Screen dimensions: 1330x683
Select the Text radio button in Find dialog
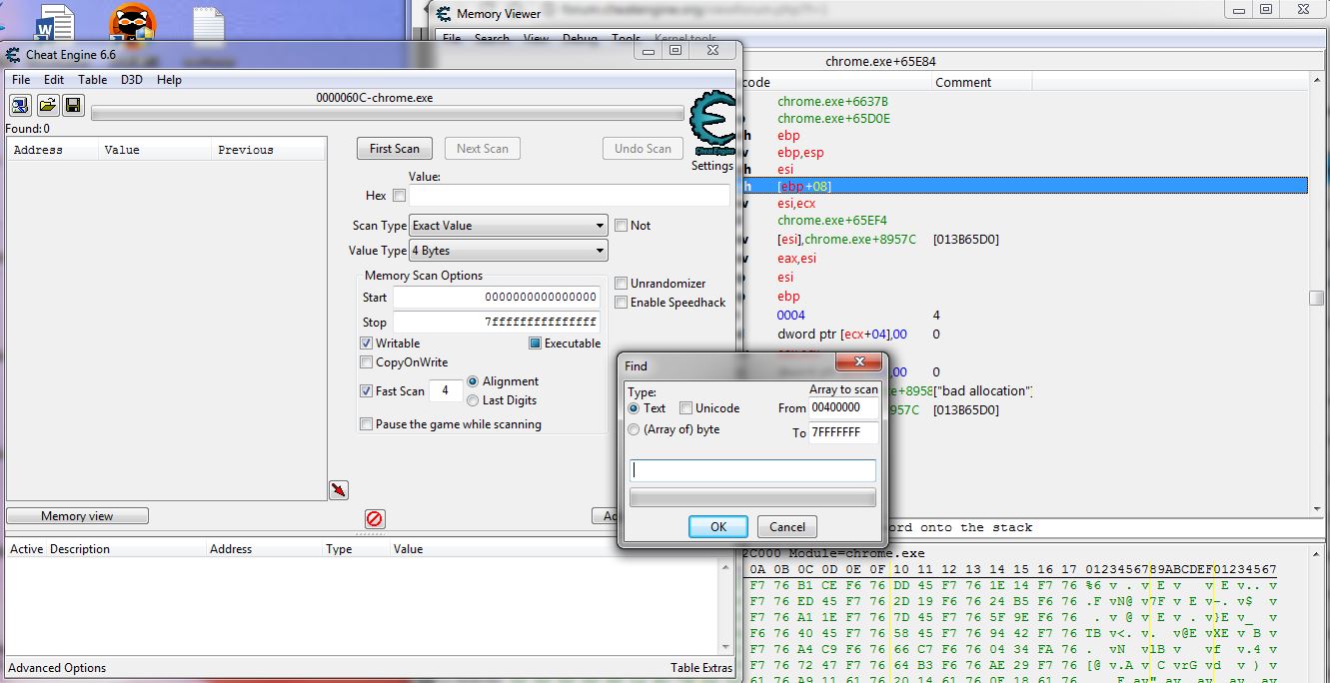634,408
